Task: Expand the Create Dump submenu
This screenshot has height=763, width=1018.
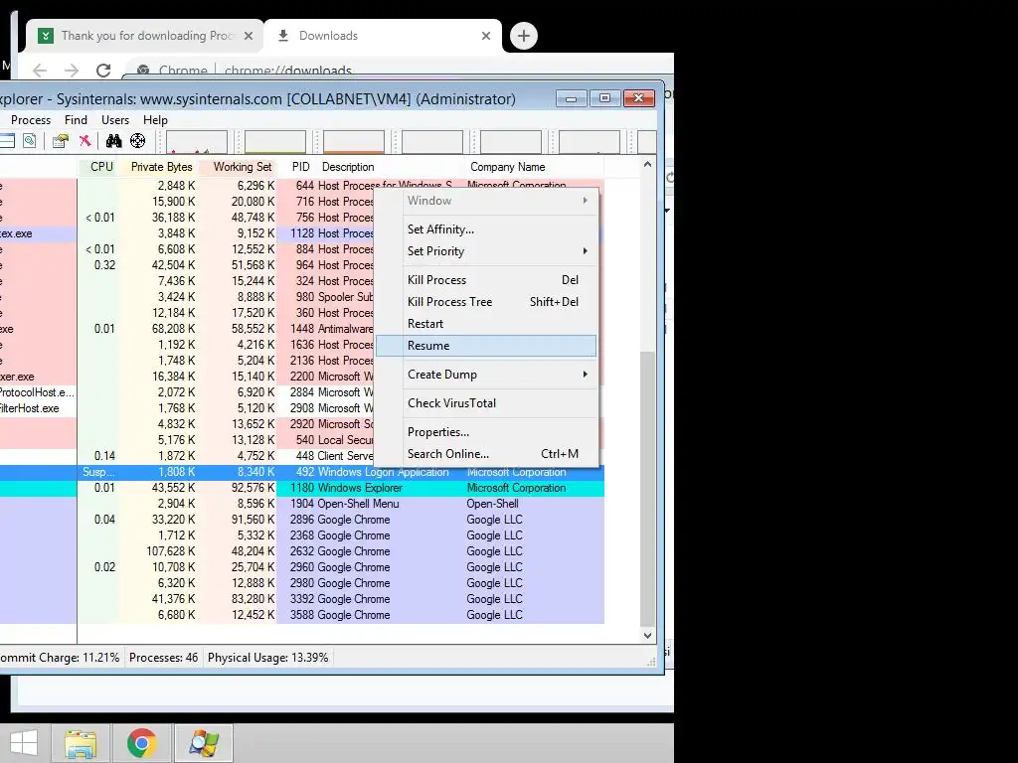Action: click(486, 375)
